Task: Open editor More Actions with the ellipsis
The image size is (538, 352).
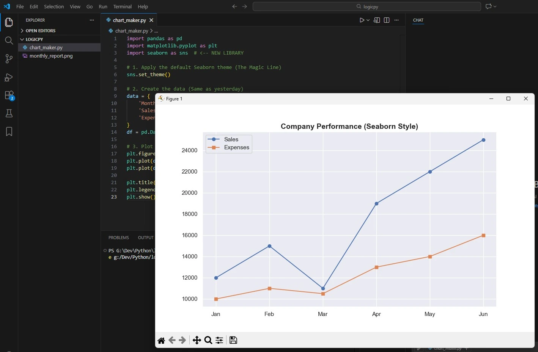Action: pyautogui.click(x=396, y=20)
